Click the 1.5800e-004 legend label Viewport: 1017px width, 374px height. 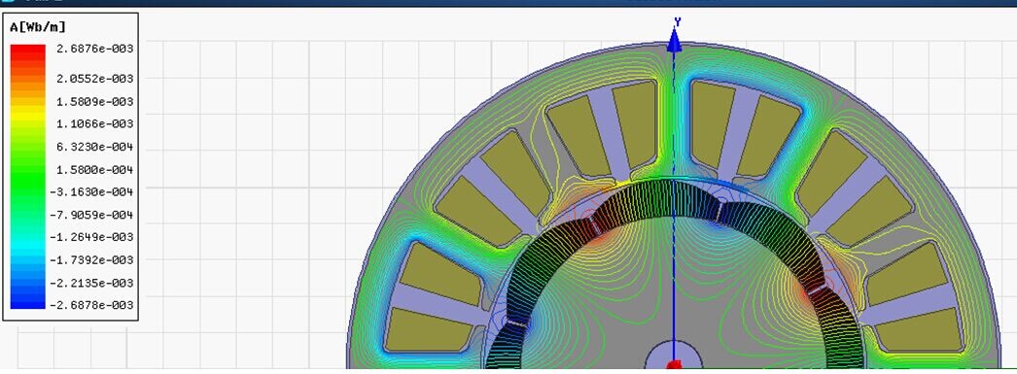(94, 169)
